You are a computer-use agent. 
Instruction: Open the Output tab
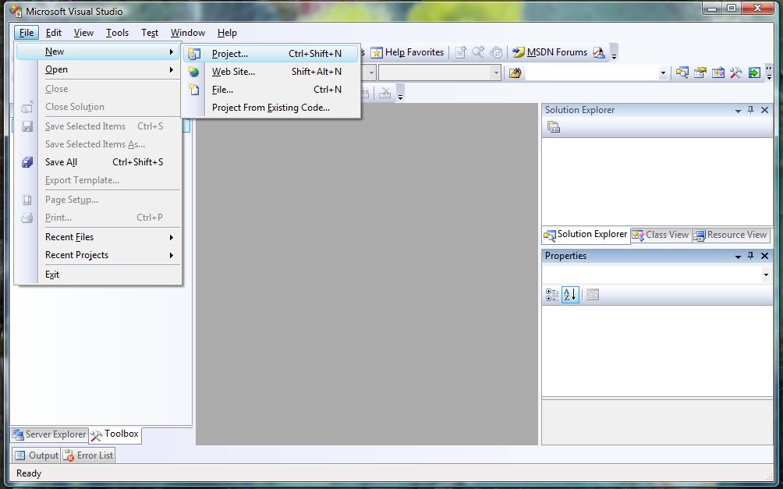(37, 455)
